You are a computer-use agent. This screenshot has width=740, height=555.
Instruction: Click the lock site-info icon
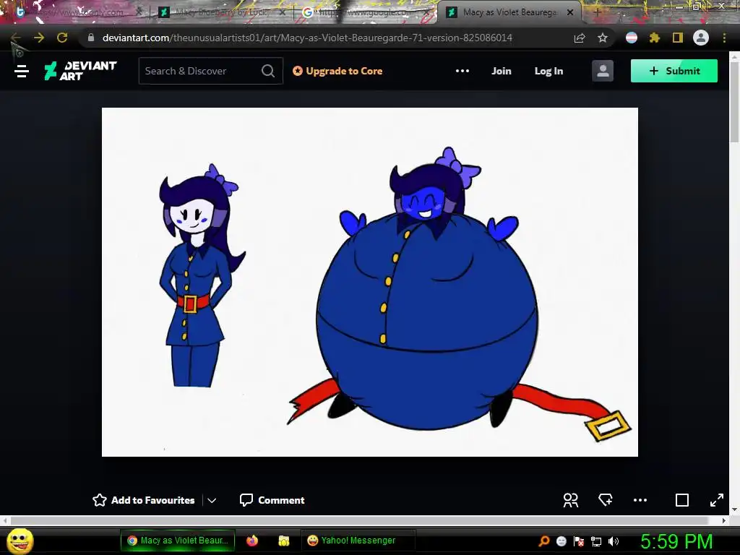coord(91,38)
